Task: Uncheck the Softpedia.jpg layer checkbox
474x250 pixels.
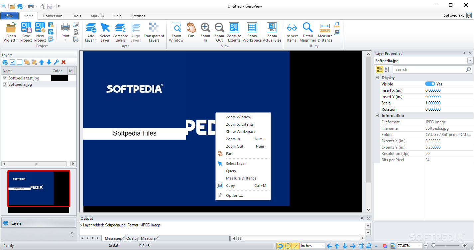Action: coord(5,84)
